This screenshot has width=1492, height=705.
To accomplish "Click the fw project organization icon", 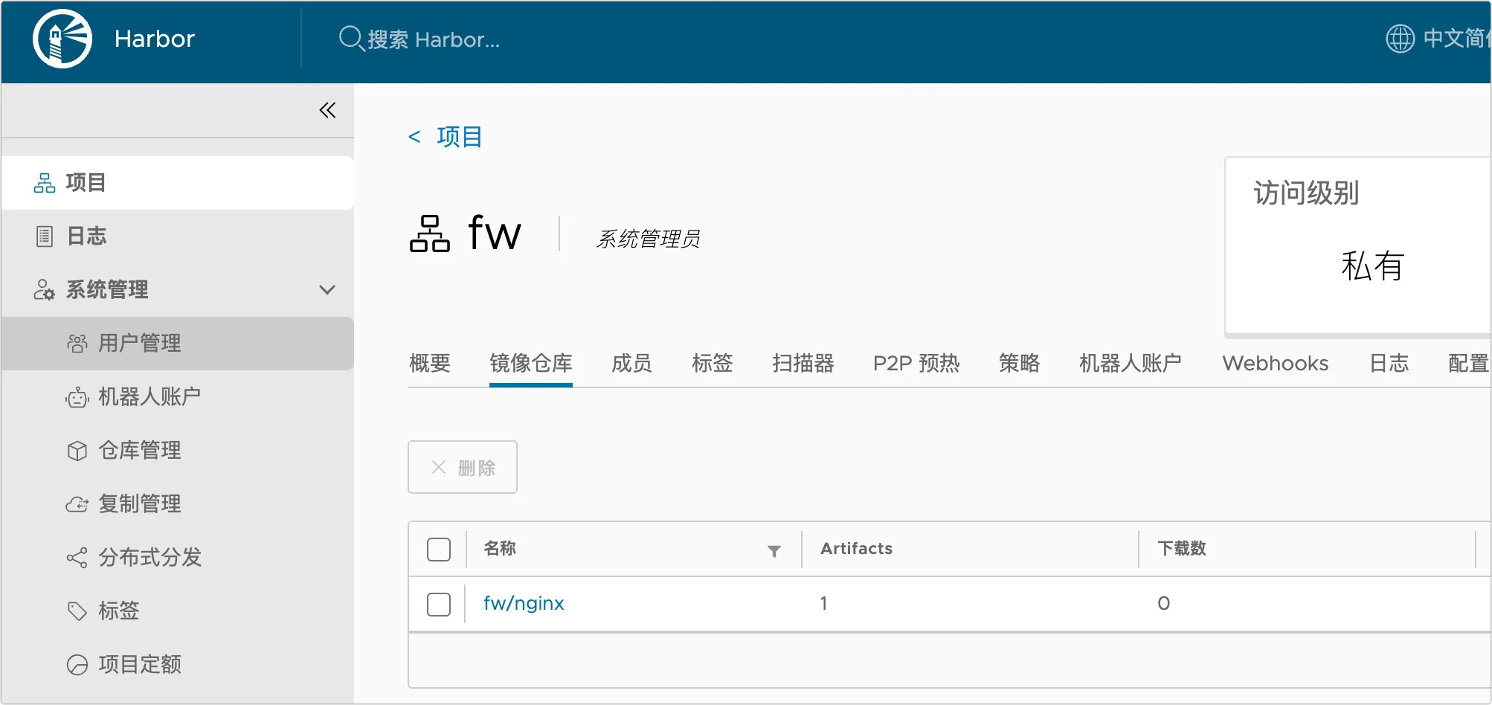I will pyautogui.click(x=430, y=234).
